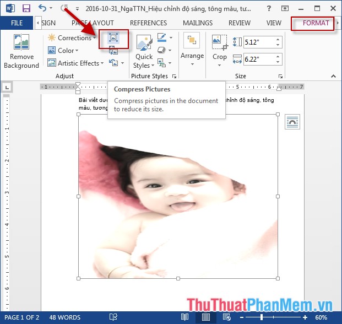342x324 pixels.
Task: Increase picture width with up spinner
Action: coord(278,57)
